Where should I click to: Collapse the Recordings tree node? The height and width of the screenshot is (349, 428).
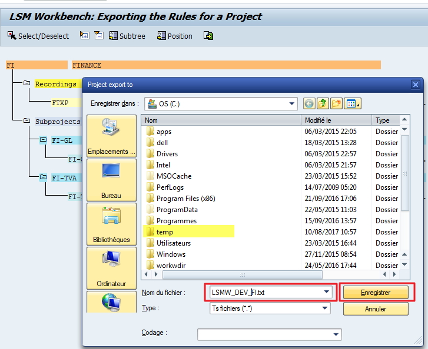tap(26, 84)
